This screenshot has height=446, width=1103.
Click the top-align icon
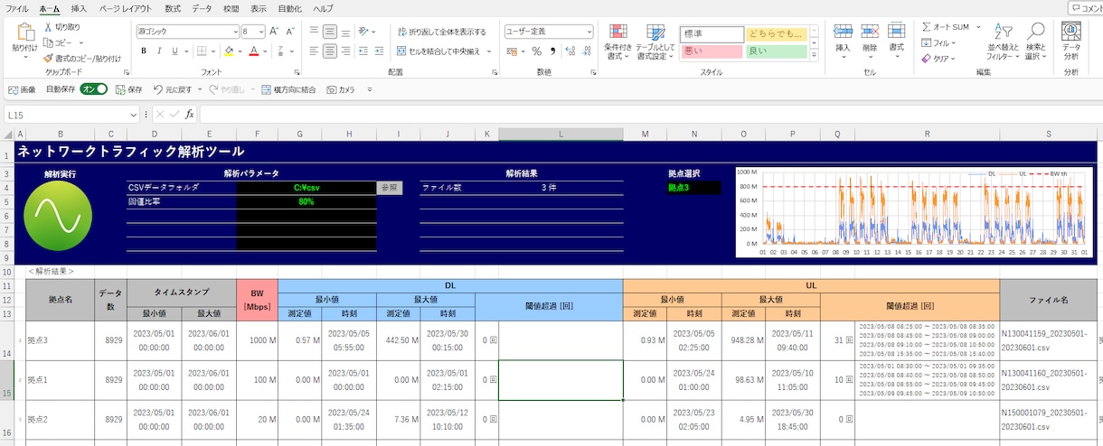click(x=316, y=32)
